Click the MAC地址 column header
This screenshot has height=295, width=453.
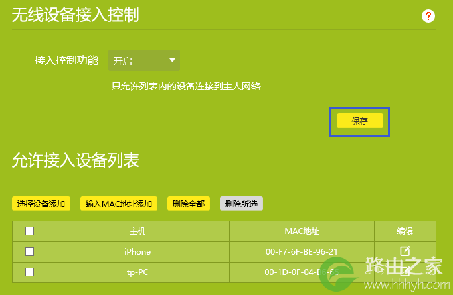(302, 231)
